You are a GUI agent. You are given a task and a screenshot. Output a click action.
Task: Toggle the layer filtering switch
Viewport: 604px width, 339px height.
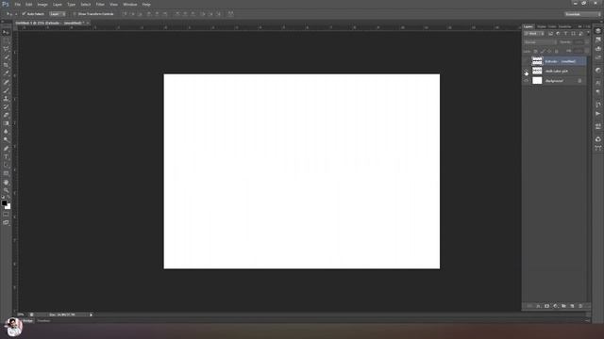pos(588,34)
